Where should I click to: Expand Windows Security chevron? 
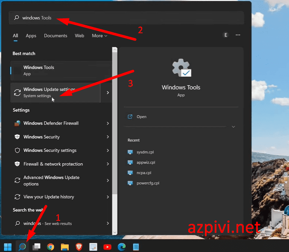(x=108, y=137)
